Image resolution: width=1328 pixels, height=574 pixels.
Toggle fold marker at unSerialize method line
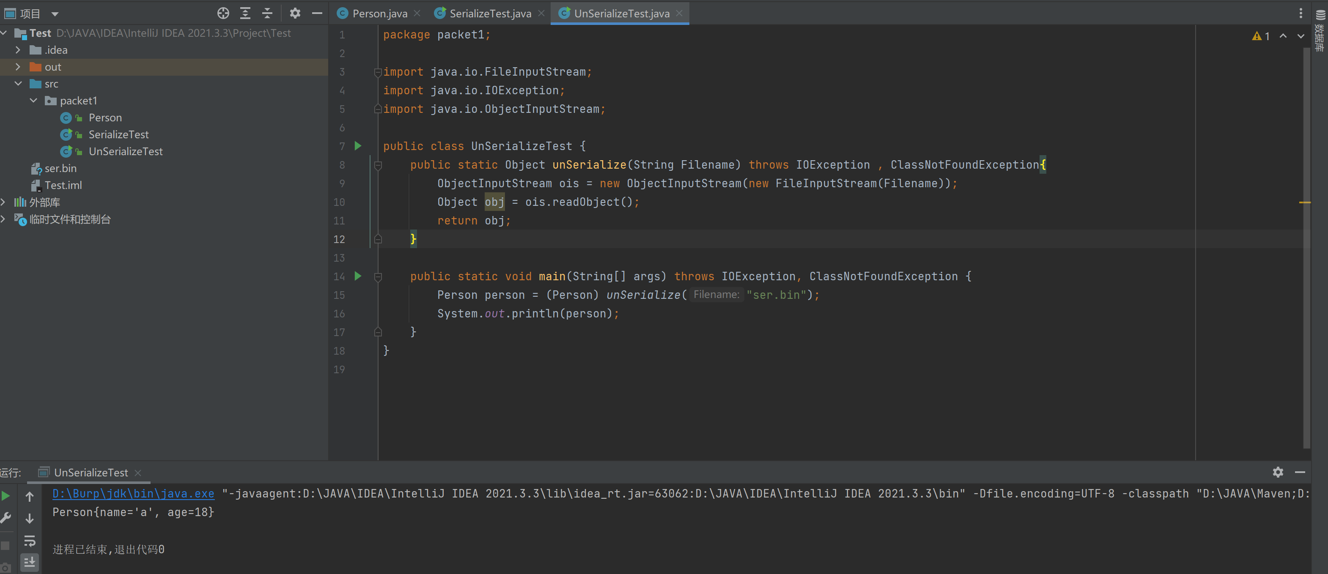coord(378,165)
